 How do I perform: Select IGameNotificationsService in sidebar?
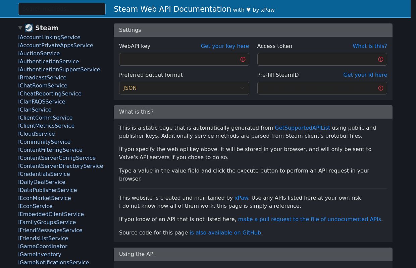[x=54, y=262]
